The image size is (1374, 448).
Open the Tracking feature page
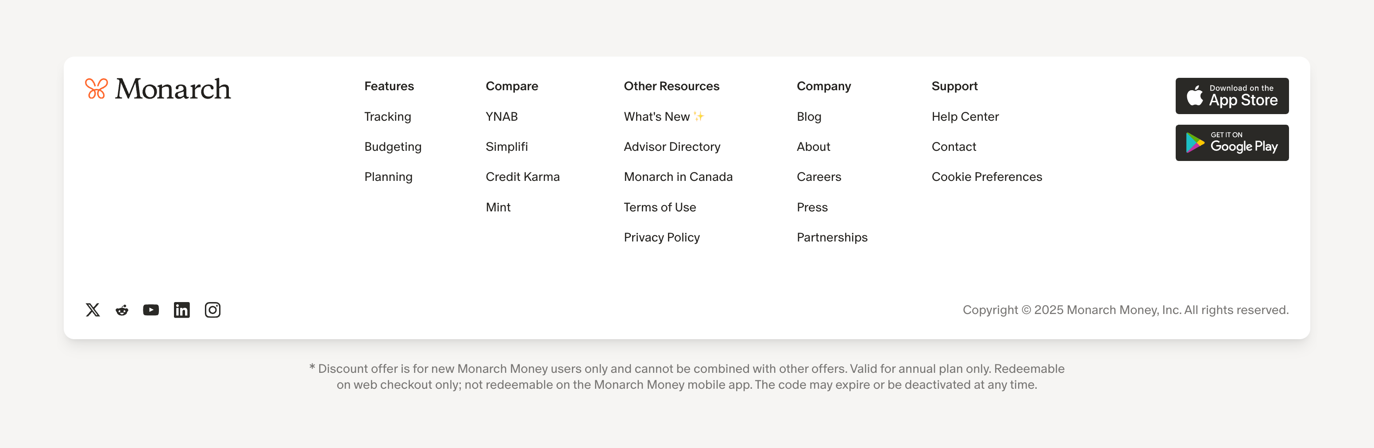[x=387, y=116]
